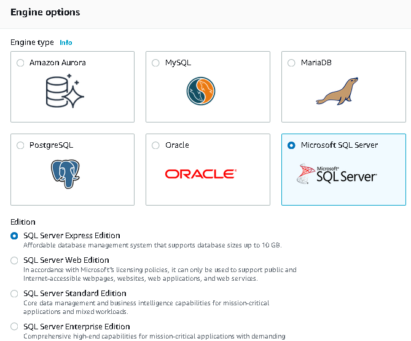Choose the MariaDB radio button
Screen dimensions: 411x341
pyautogui.click(x=292, y=63)
